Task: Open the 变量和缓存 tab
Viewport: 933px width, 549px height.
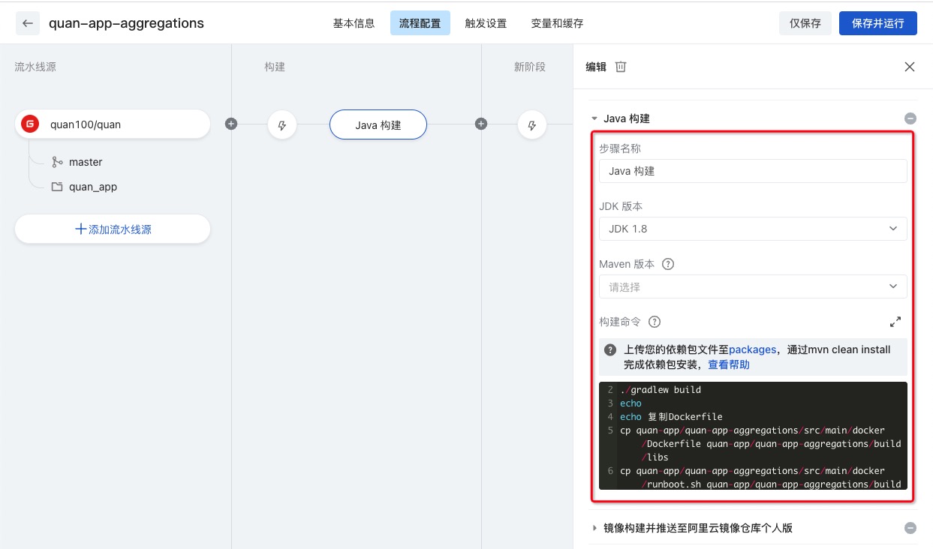Action: pos(557,23)
